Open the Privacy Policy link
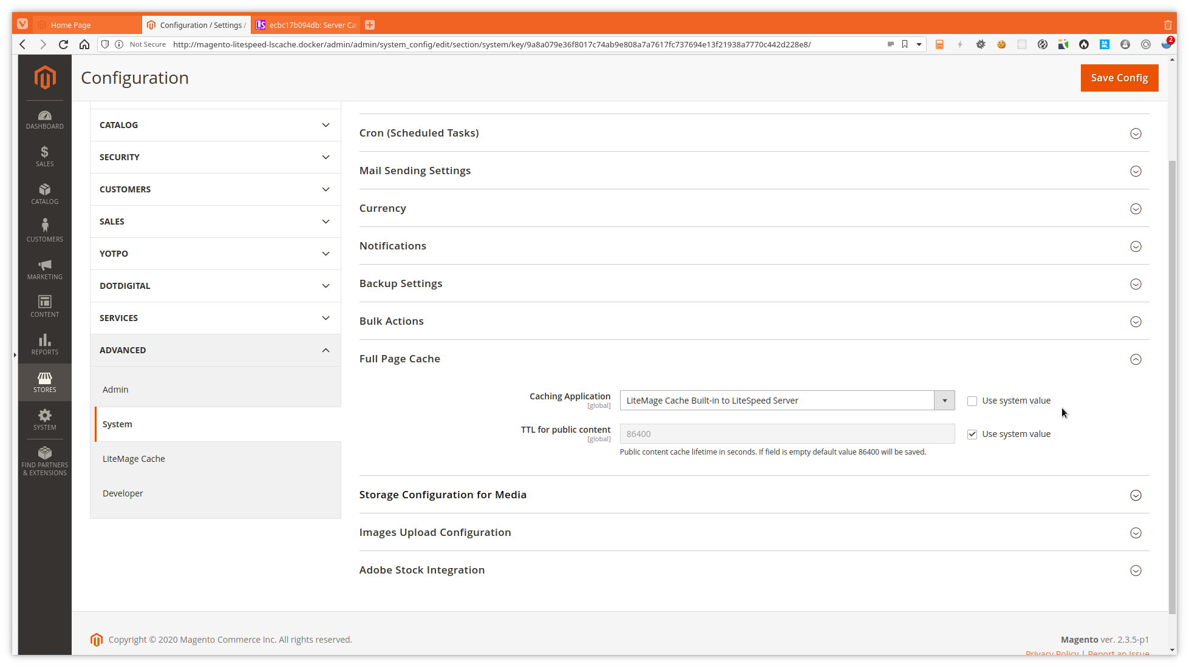Image resolution: width=1189 pixels, height=667 pixels. [1052, 653]
